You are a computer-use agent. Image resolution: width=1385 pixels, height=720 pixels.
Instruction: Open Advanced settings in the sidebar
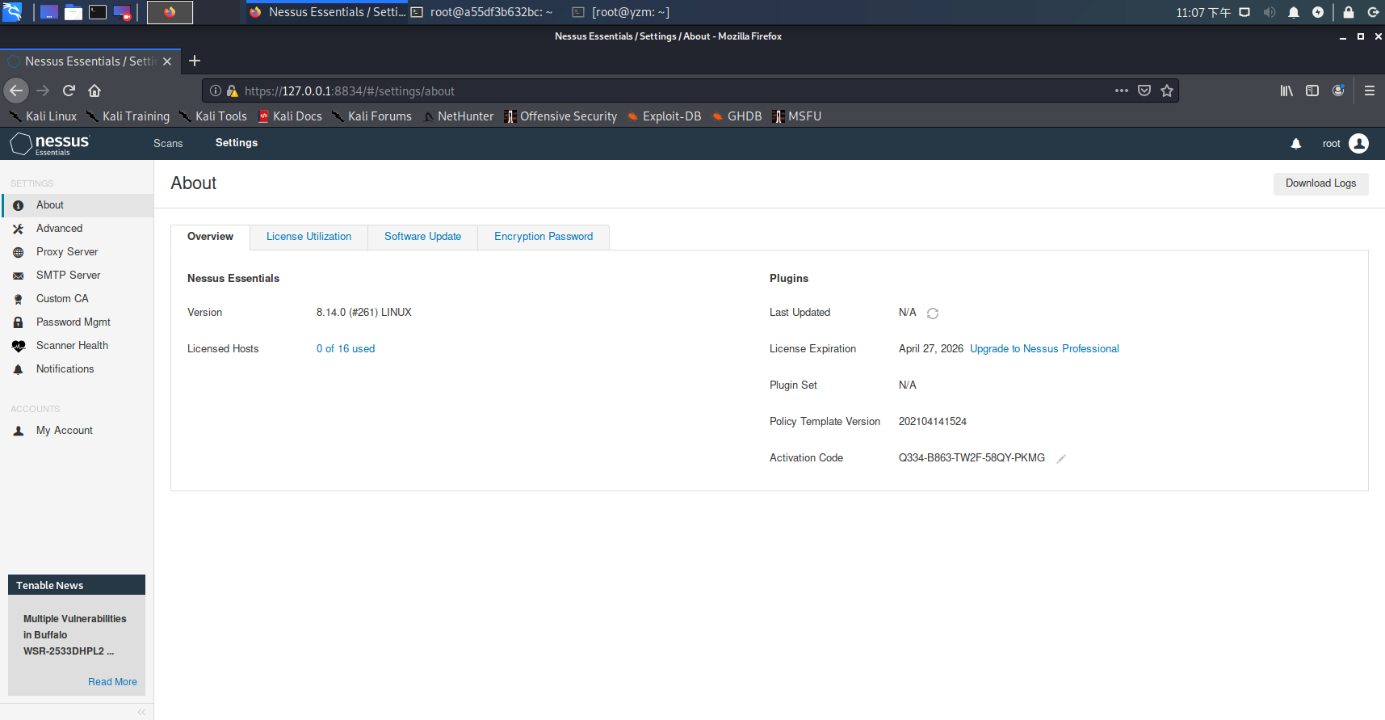click(x=77, y=229)
